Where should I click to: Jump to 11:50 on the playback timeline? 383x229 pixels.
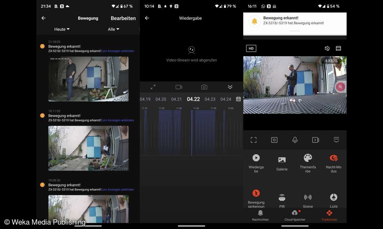(213, 108)
